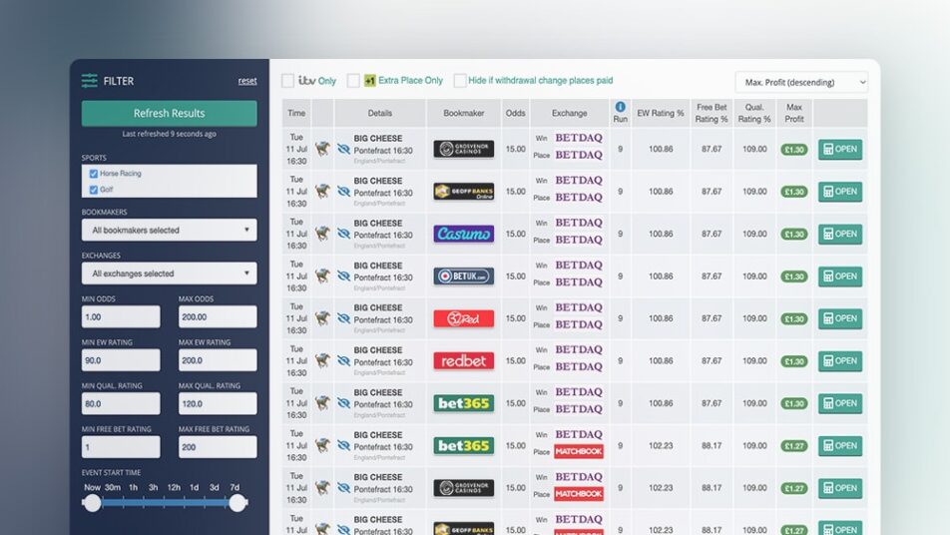This screenshot has height=535, width=950.
Task: Click the Max Free Bet Rating input field
Action: (x=218, y=448)
